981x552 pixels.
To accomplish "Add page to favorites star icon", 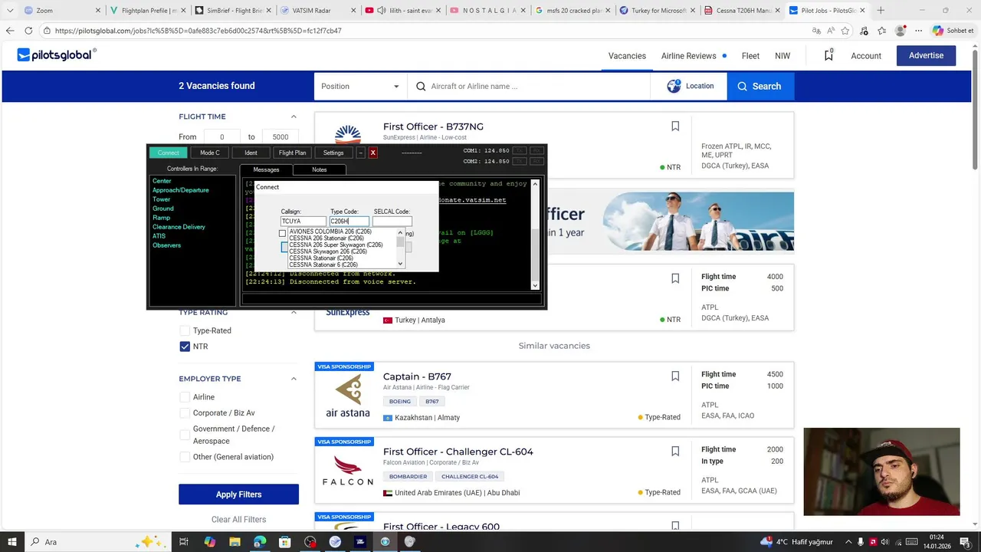I will [x=845, y=31].
